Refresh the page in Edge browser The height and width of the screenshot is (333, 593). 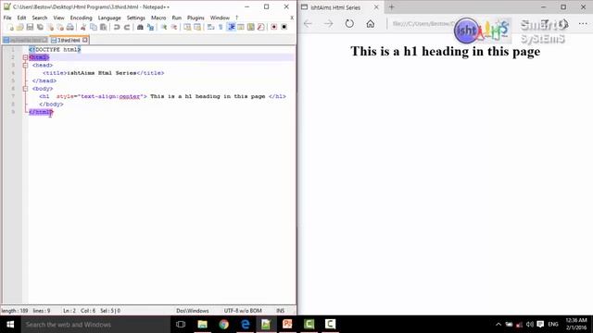pyautogui.click(x=349, y=24)
